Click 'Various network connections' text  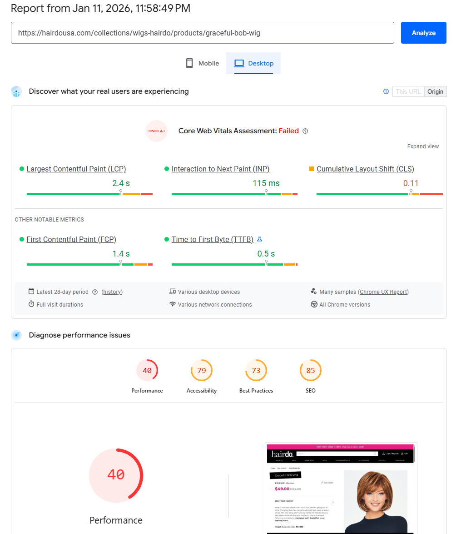[215, 304]
